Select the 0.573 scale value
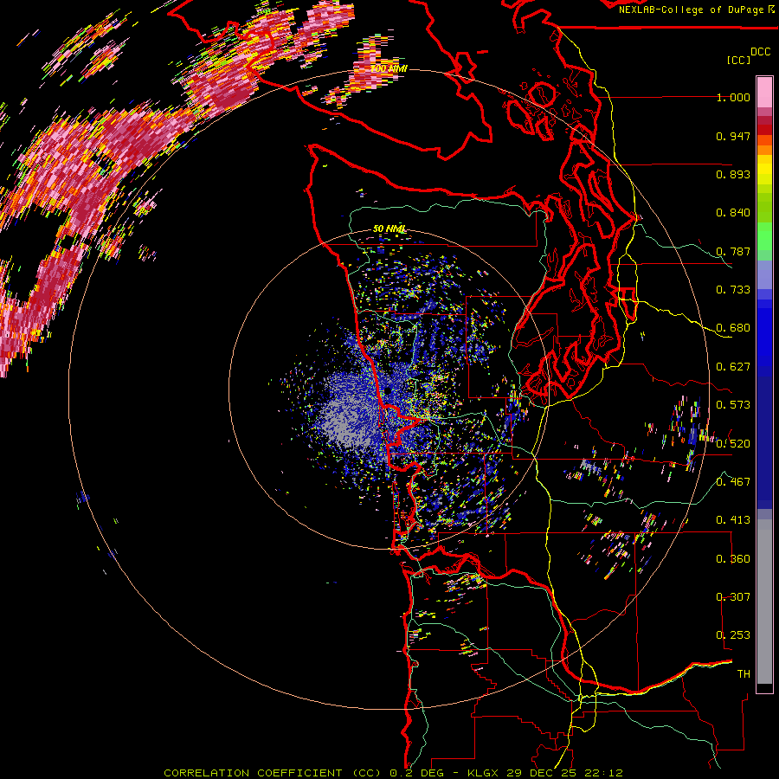This screenshot has width=779, height=779. (x=733, y=405)
